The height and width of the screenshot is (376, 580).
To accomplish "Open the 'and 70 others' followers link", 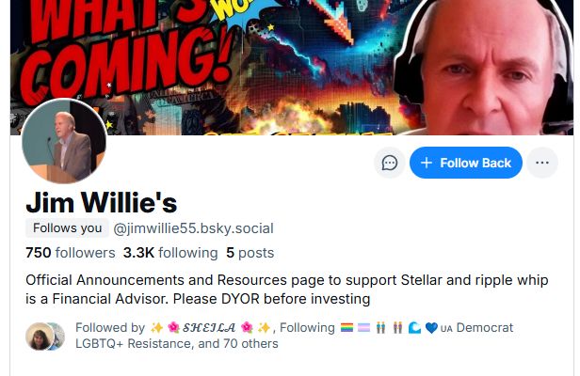I will pyautogui.click(x=238, y=343).
